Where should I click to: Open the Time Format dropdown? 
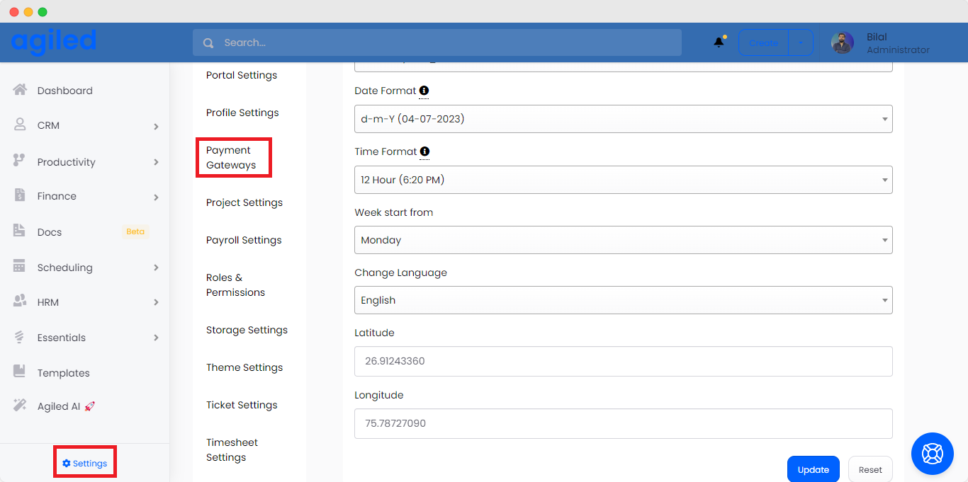point(622,180)
